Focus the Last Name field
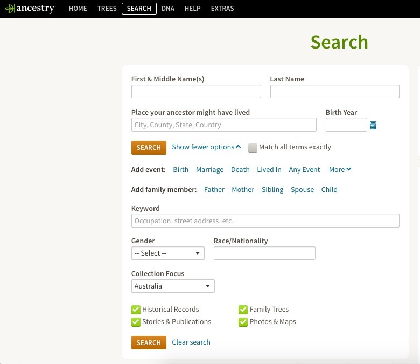The width and height of the screenshot is (420, 364). pos(335,92)
